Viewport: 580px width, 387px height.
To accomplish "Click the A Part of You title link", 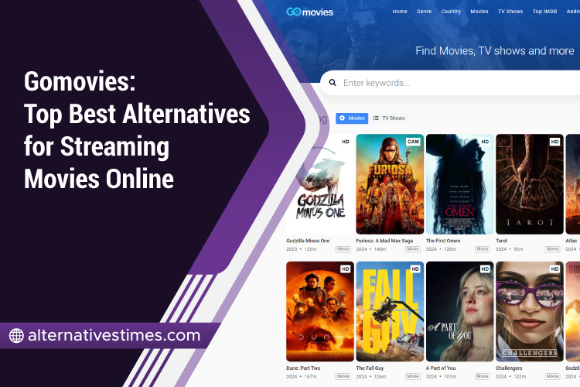I will pyautogui.click(x=441, y=368).
